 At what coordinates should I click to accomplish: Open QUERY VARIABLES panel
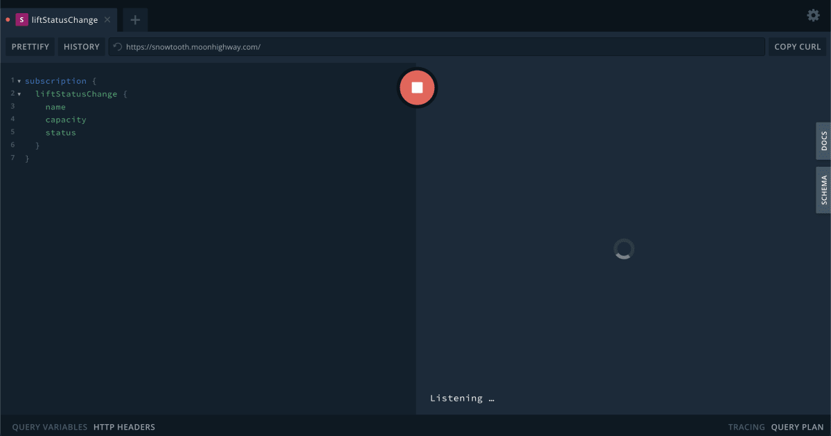[x=50, y=427]
